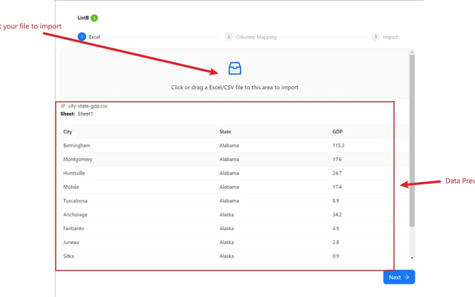Click the vertical scrollbar thumb
The image size is (475, 297).
[412, 141]
